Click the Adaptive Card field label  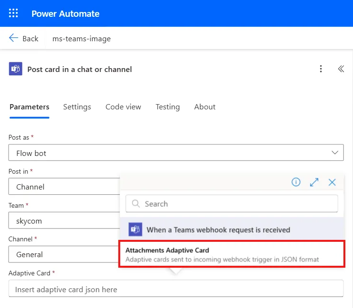[x=29, y=273]
